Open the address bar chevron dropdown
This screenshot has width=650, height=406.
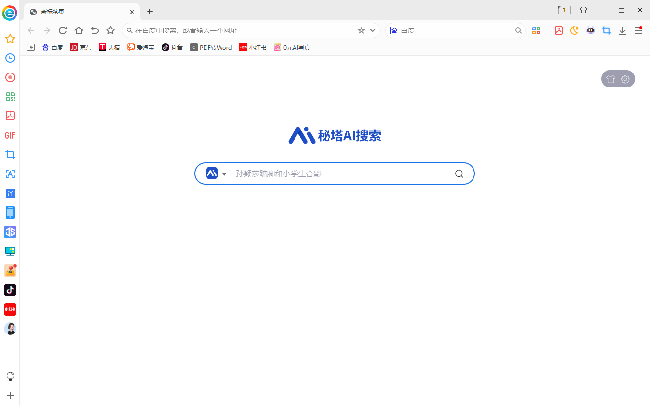coord(372,30)
